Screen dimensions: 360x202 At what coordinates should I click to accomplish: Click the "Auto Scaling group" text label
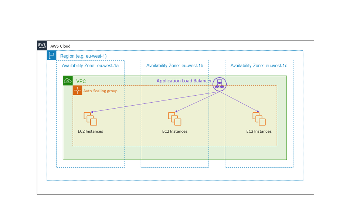click(x=100, y=91)
